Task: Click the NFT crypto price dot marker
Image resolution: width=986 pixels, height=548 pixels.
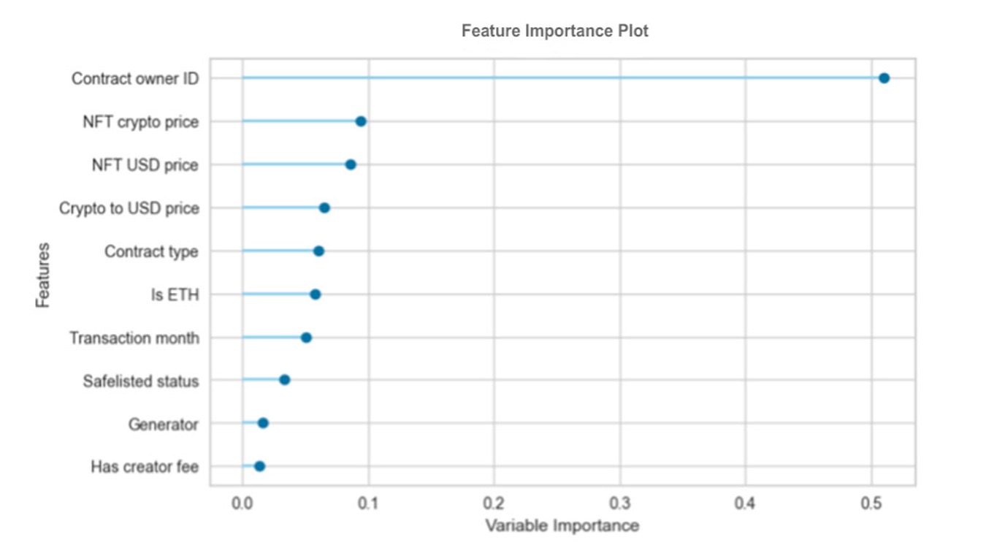Action: [x=361, y=121]
